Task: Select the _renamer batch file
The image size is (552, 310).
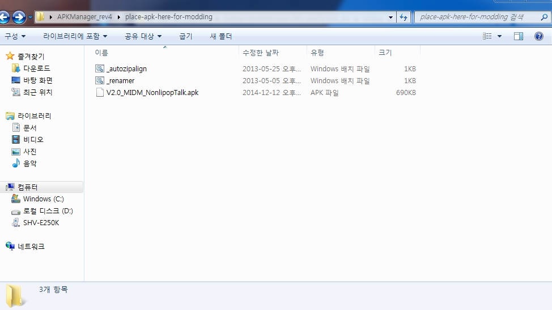Action: coord(120,80)
